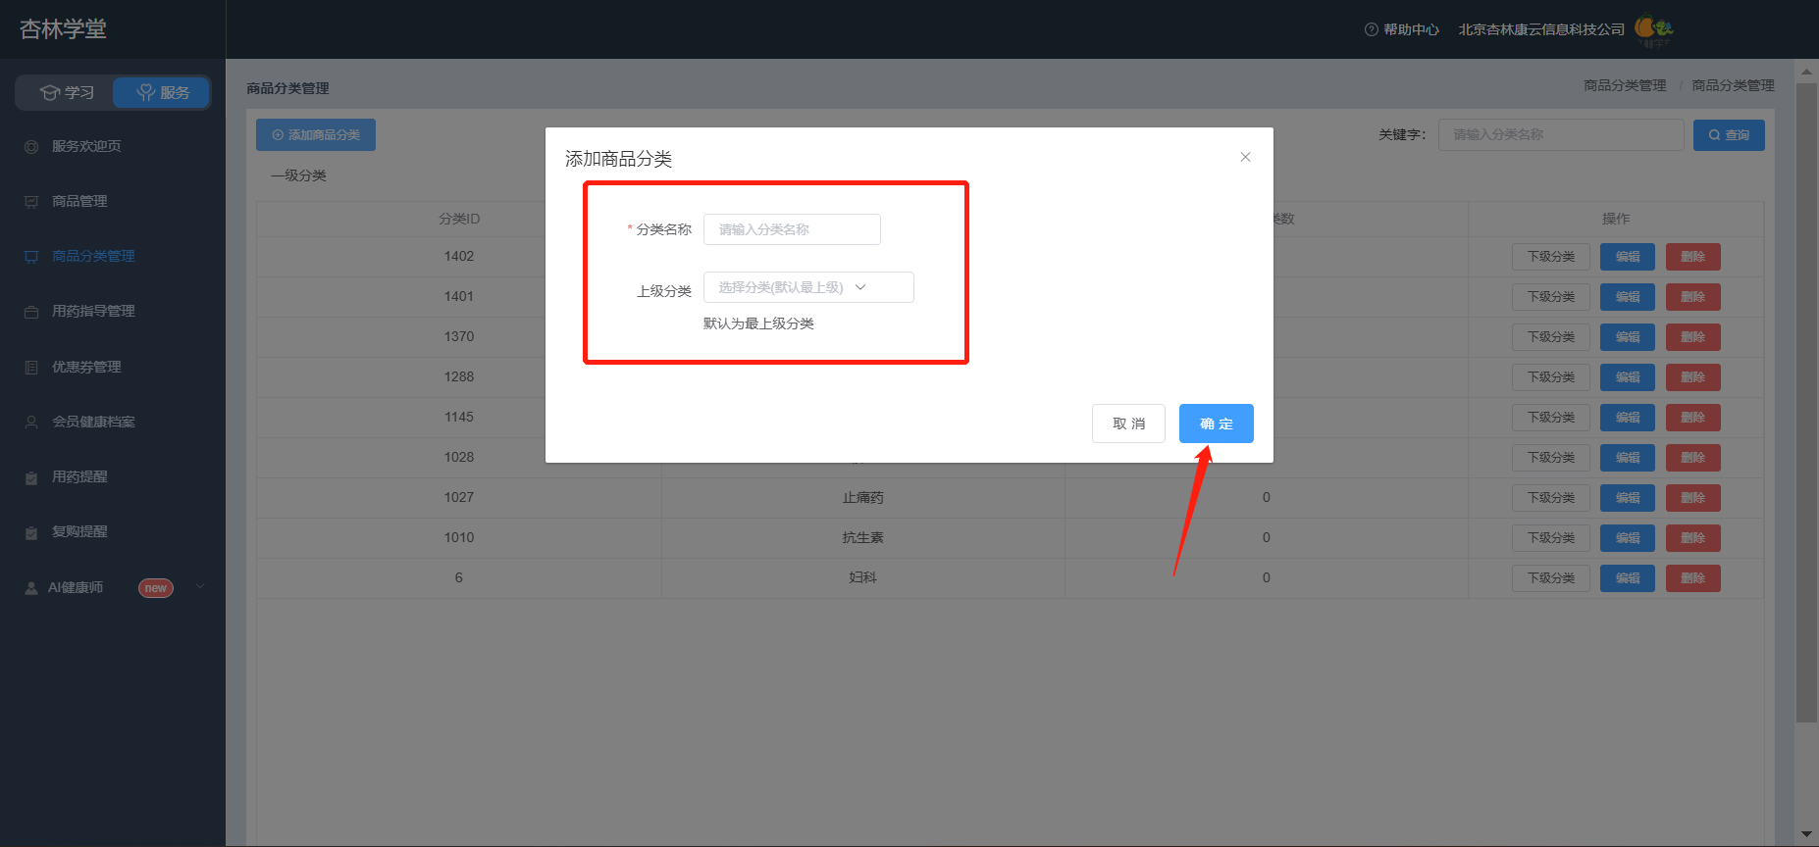Close the 添加商品分类 dialog with the X
The height and width of the screenshot is (847, 1819).
(1245, 157)
